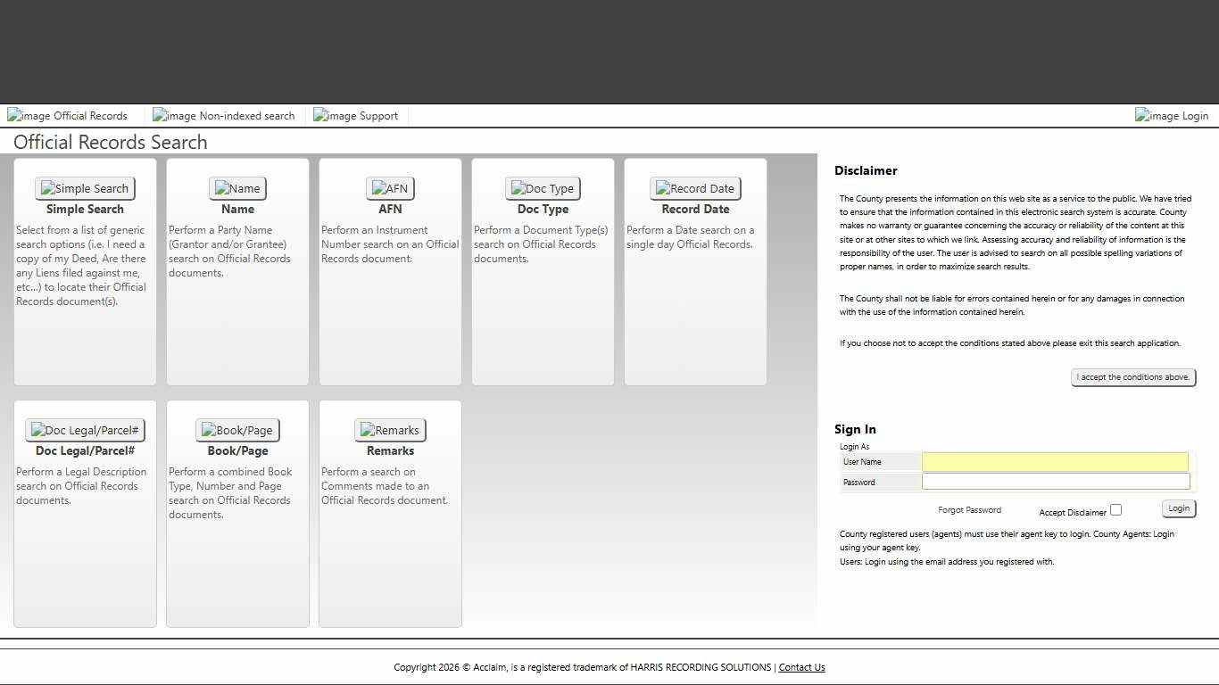This screenshot has height=685, width=1219.
Task: Click the Login button in Sign In
Action: click(x=1178, y=508)
